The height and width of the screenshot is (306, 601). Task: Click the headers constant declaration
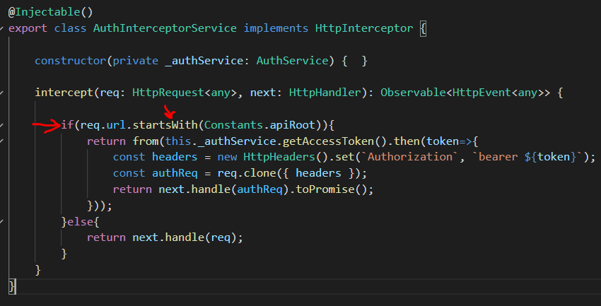(175, 157)
